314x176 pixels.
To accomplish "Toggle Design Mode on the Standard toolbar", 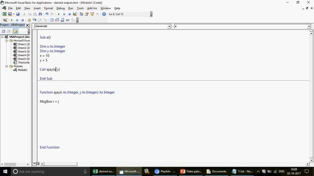I will pos(75,14).
